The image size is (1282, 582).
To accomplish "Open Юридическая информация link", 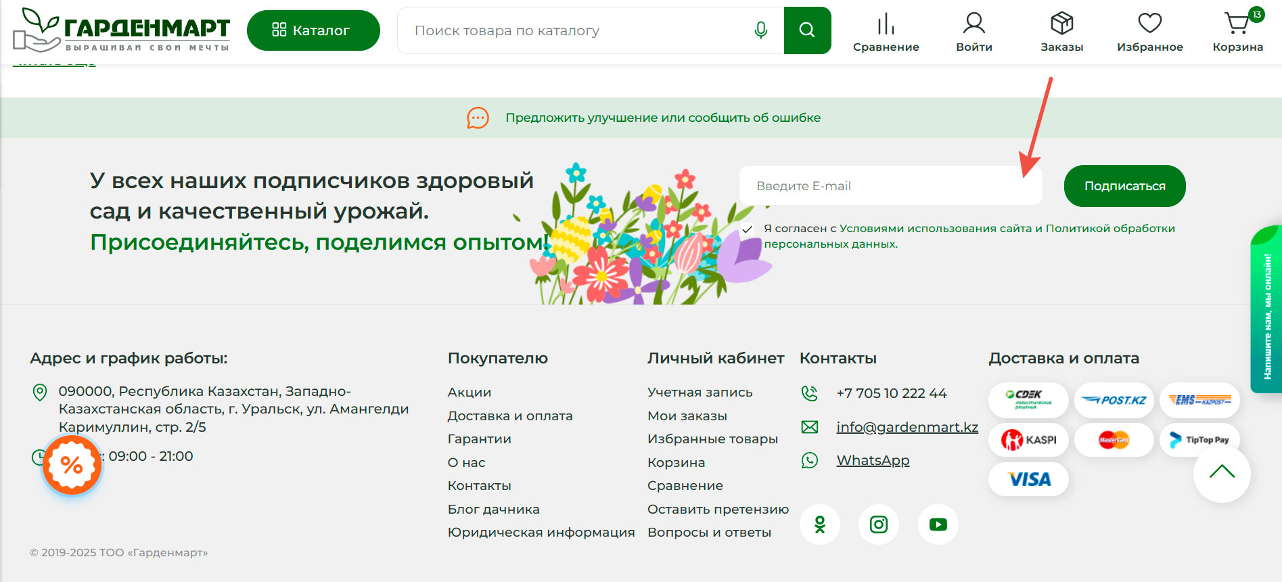I will coord(541,533).
